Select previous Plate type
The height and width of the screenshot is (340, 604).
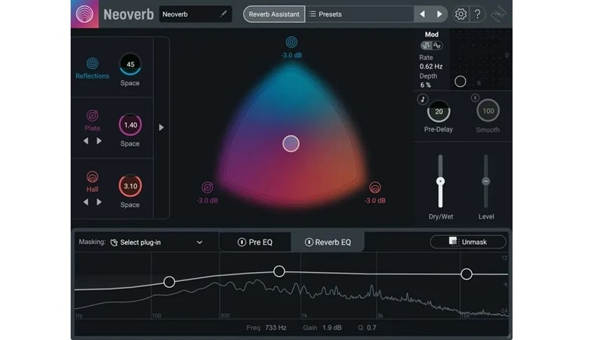(85, 141)
